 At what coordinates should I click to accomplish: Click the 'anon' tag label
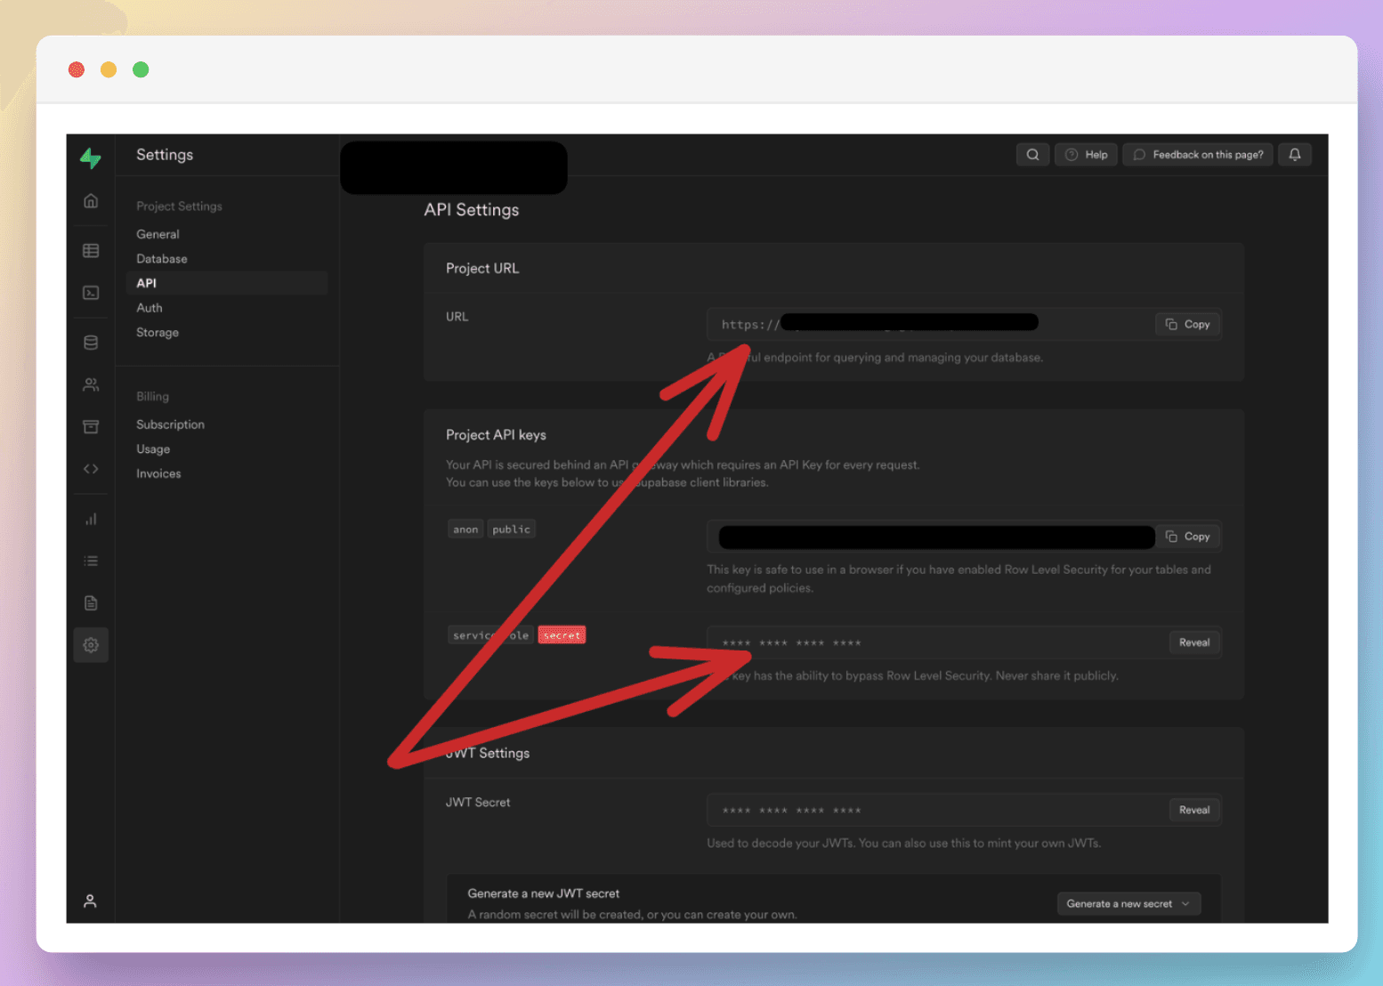(x=465, y=529)
